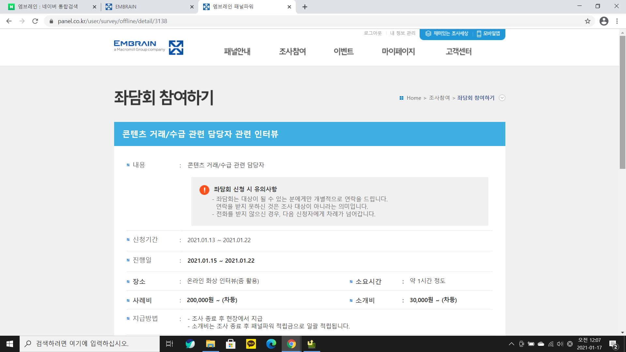Click the Home breadcrumb link
The image size is (626, 352).
tap(414, 98)
